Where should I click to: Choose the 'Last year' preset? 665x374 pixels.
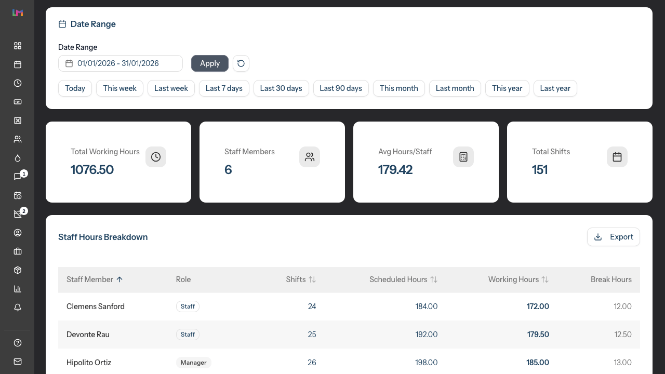coord(555,88)
